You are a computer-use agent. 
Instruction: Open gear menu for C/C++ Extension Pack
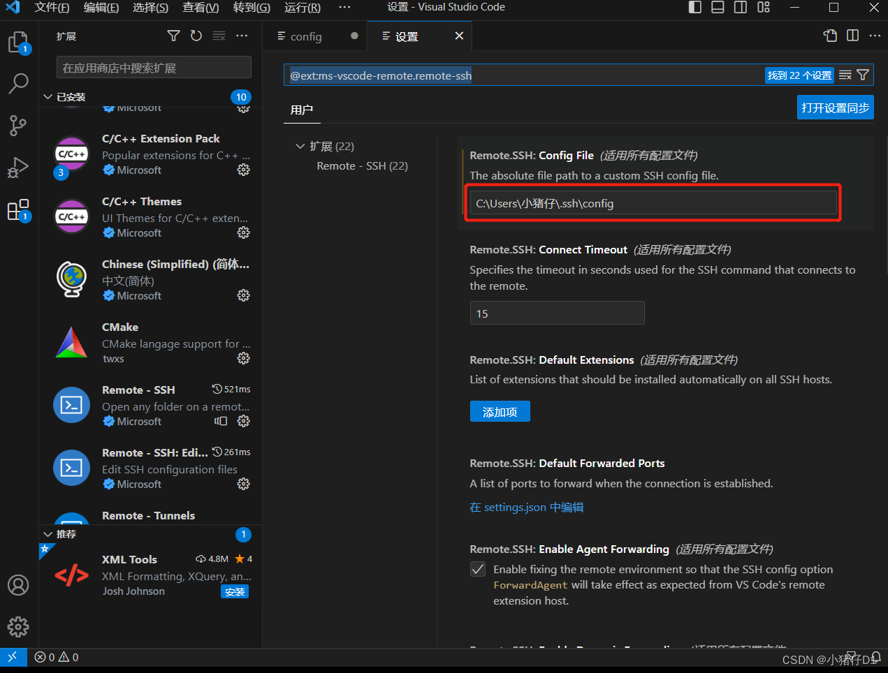[x=243, y=170]
